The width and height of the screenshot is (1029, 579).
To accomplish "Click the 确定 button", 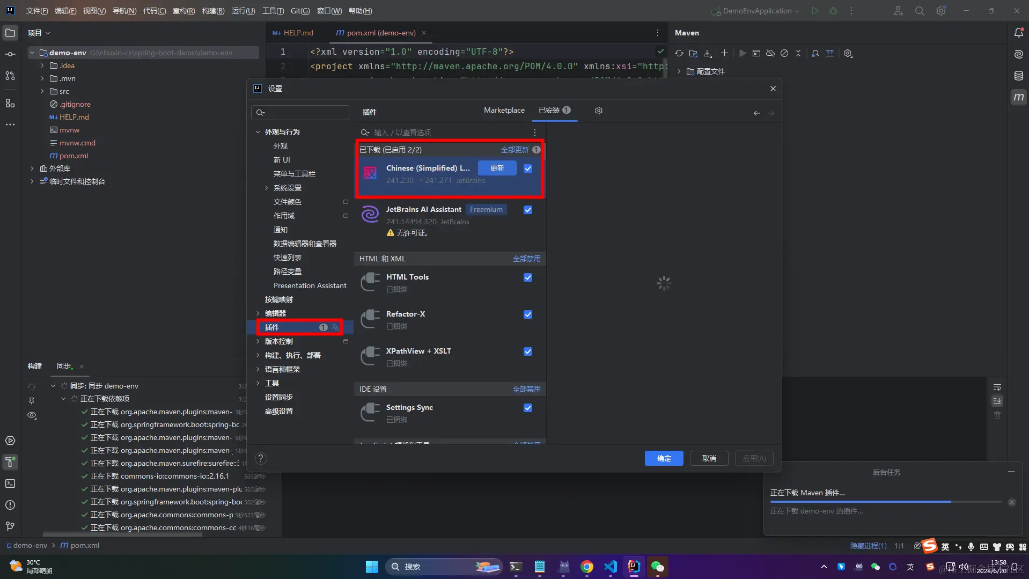I will (664, 458).
